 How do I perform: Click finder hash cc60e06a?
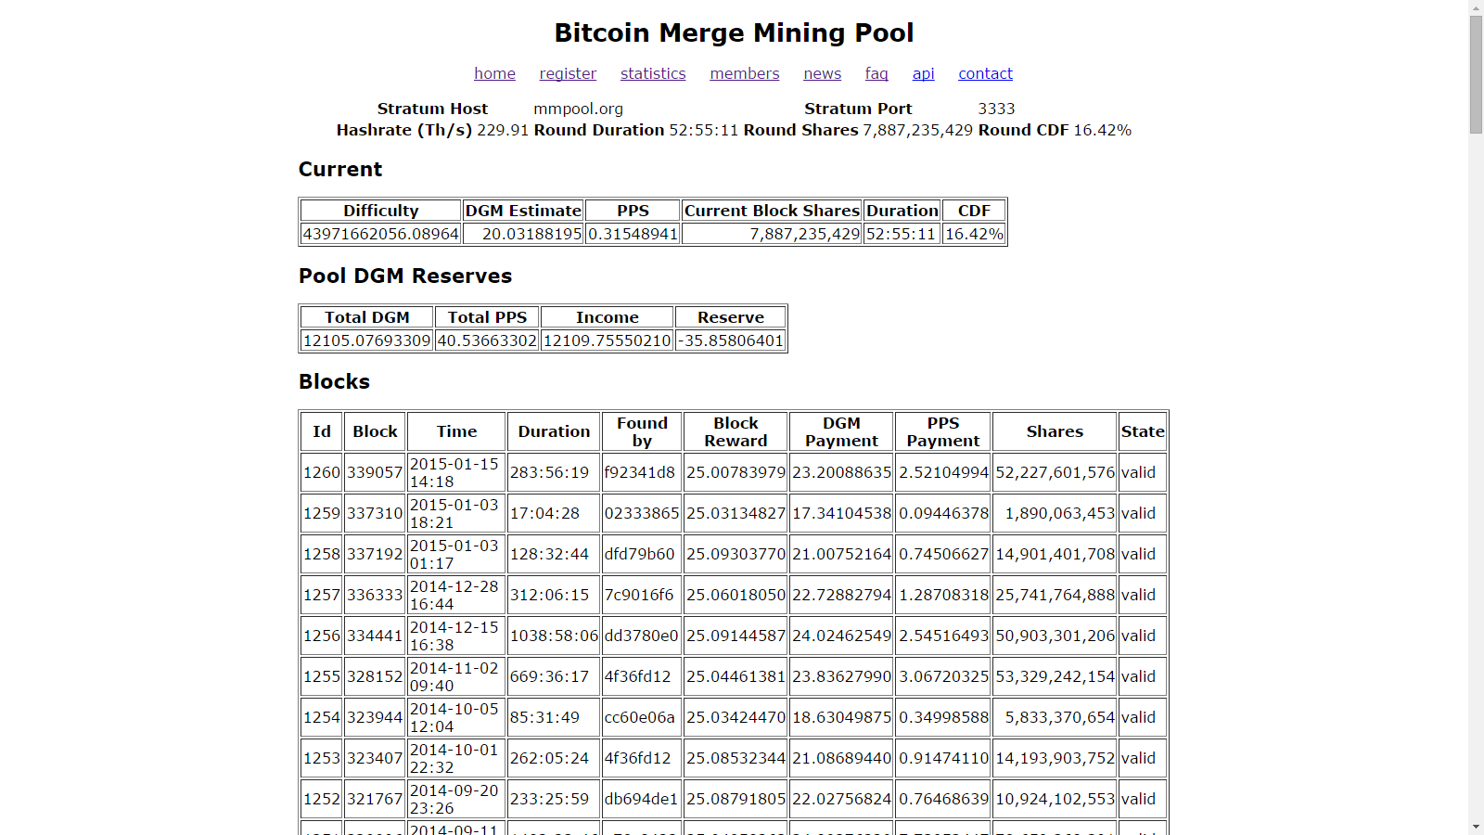coord(640,717)
